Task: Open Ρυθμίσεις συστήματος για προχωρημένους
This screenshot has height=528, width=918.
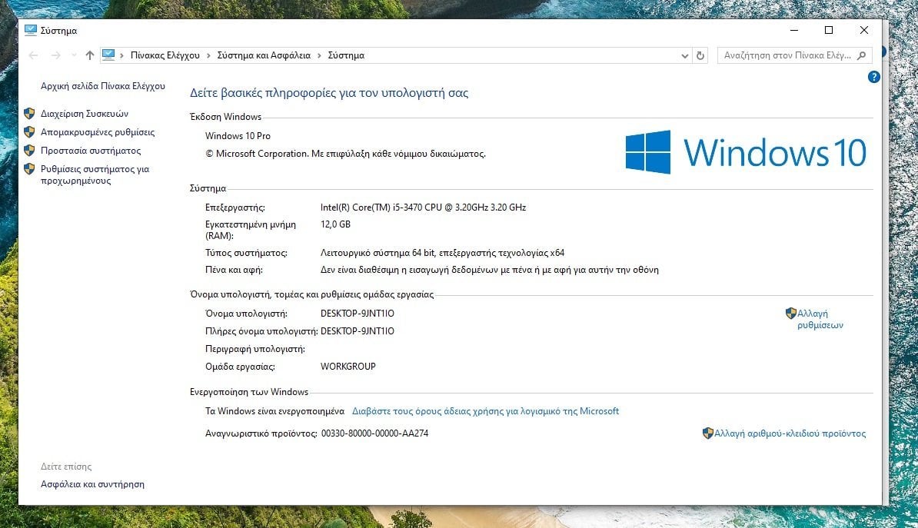Action: (95, 174)
